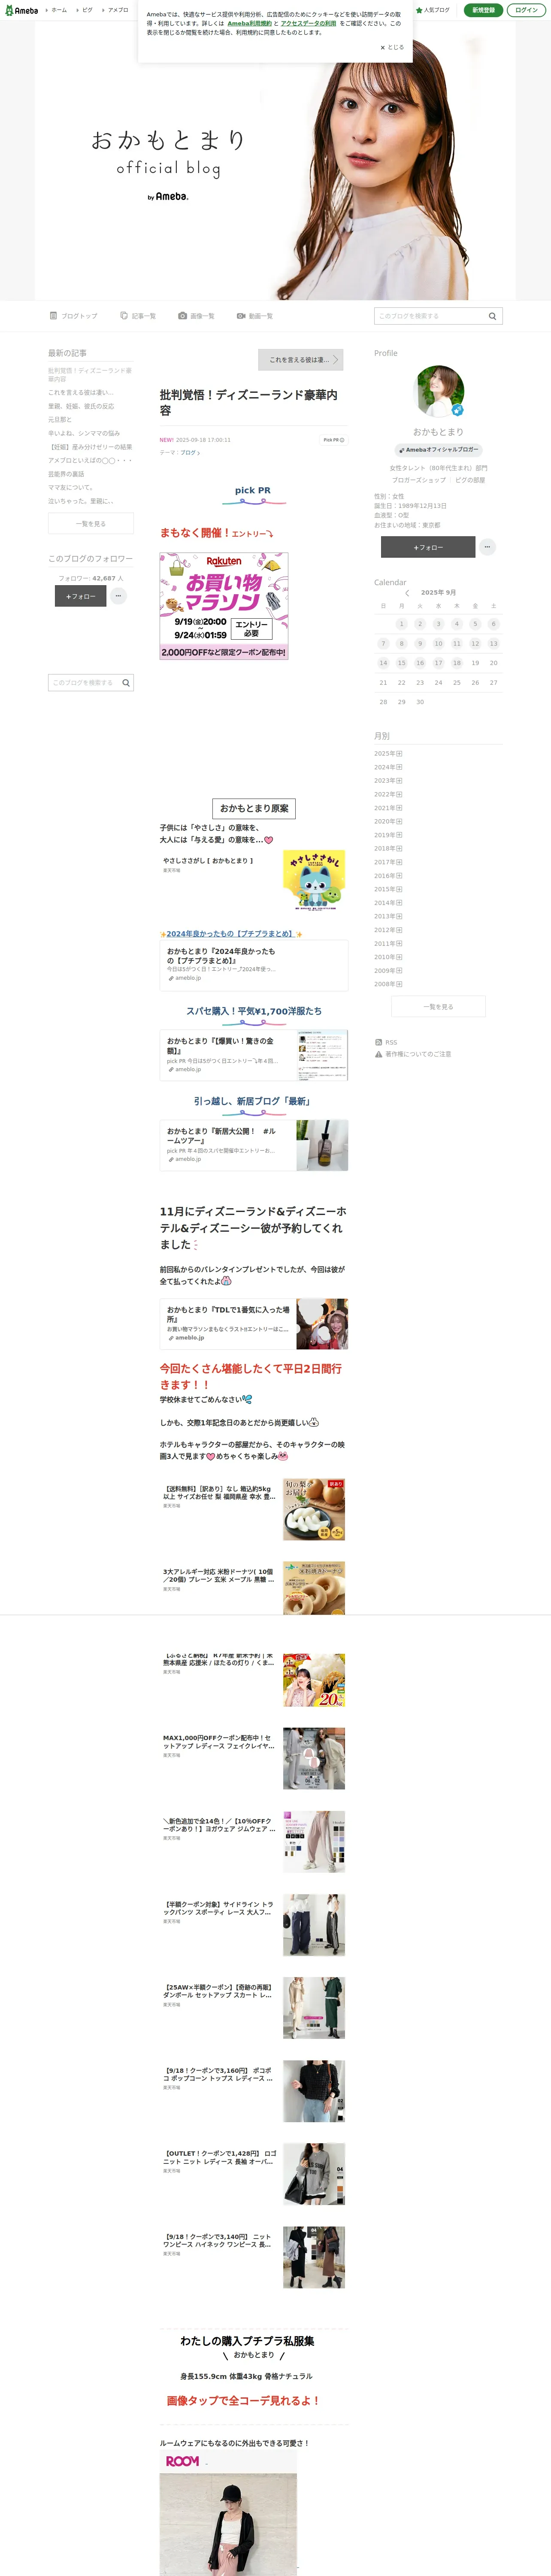Open the アクセスデータの利用 link
The height and width of the screenshot is (2576, 551).
[308, 23]
